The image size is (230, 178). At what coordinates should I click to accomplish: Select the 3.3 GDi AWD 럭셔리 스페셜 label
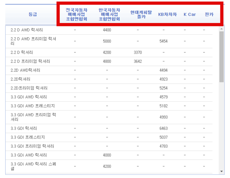pyautogui.click(x=33, y=167)
